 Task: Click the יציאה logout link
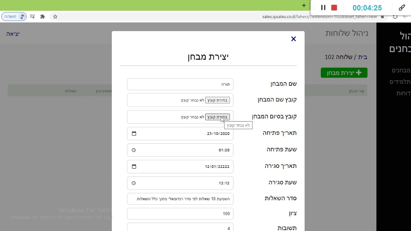tap(13, 34)
